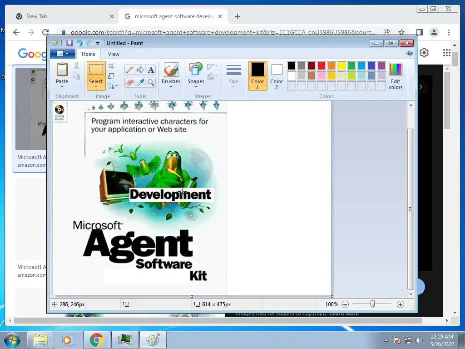The width and height of the screenshot is (465, 349).
Task: Click the Paint scroll down arrow
Action: pos(411,294)
